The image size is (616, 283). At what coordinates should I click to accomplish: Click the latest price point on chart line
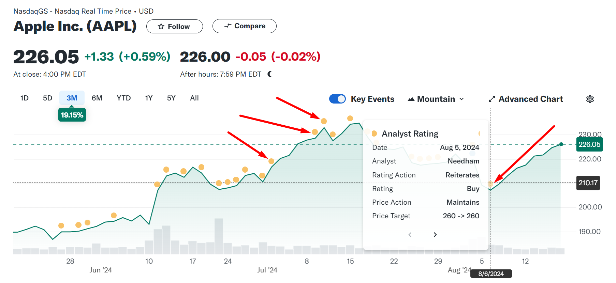(561, 144)
